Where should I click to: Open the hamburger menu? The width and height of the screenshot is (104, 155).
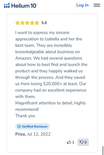pyautogui.click(x=97, y=5)
